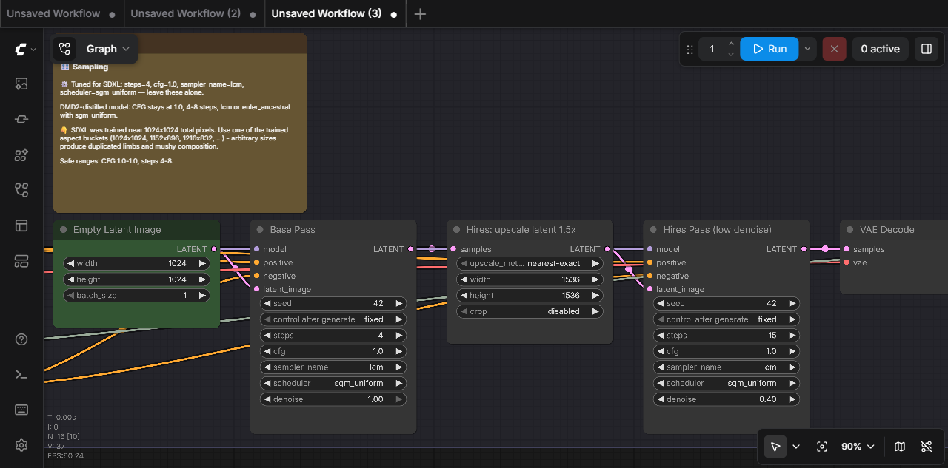Screen dimensions: 948x468
Task: Open the sidebar panel with the single-node icon
Action: [x=21, y=120]
